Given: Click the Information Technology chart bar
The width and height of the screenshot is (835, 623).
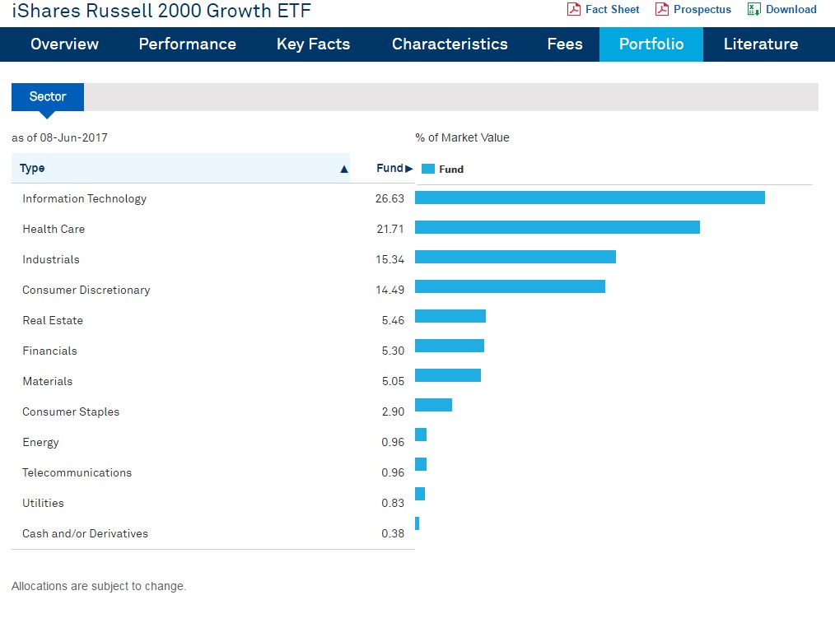Looking at the screenshot, I should tap(590, 198).
